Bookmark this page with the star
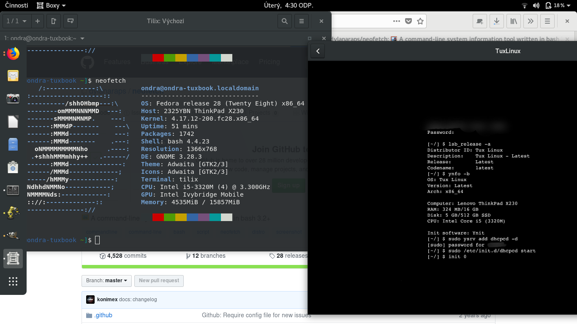Screen dimensions: 577x324 (420, 21)
